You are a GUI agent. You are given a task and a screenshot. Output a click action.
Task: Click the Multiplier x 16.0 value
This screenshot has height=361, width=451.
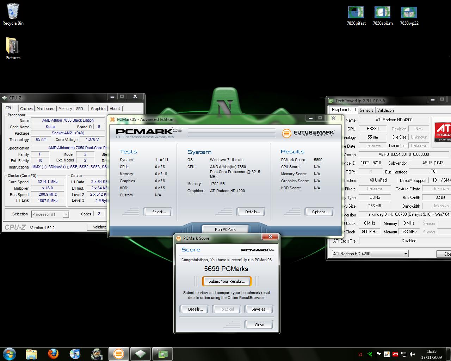[x=48, y=188]
